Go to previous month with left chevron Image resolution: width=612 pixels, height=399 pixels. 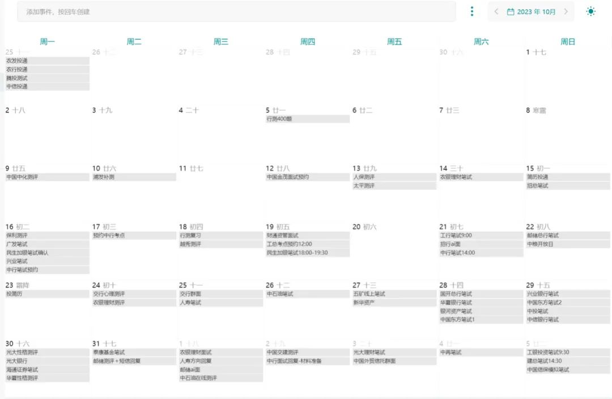[496, 11]
